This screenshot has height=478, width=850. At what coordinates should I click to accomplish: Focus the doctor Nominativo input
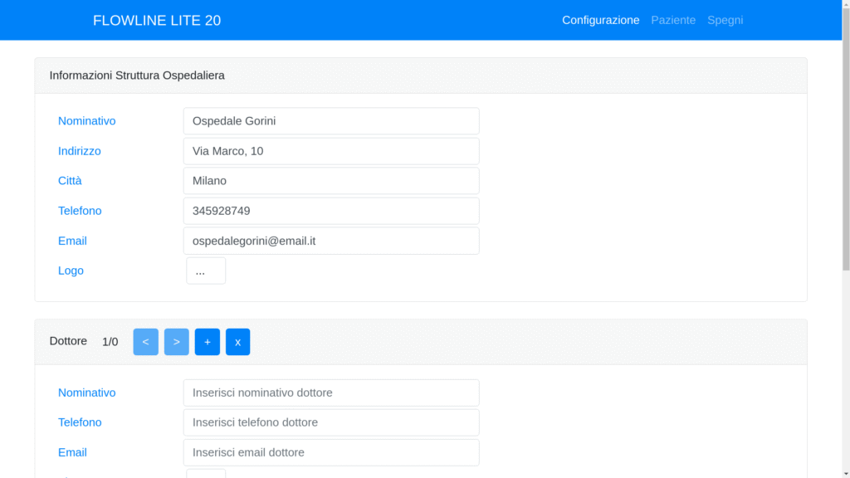pyautogui.click(x=330, y=393)
